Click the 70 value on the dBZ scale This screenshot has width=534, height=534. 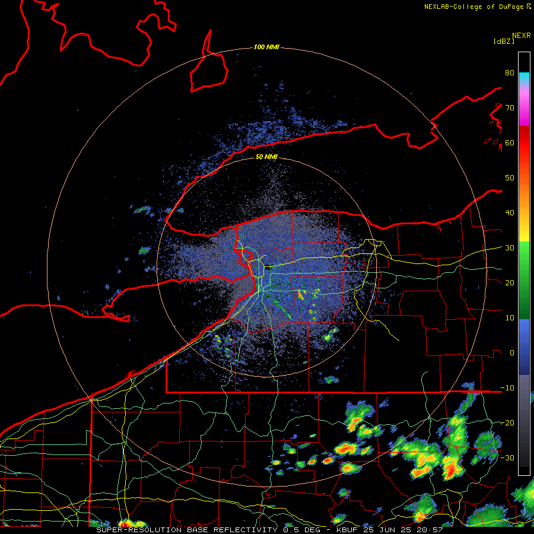tap(510, 107)
